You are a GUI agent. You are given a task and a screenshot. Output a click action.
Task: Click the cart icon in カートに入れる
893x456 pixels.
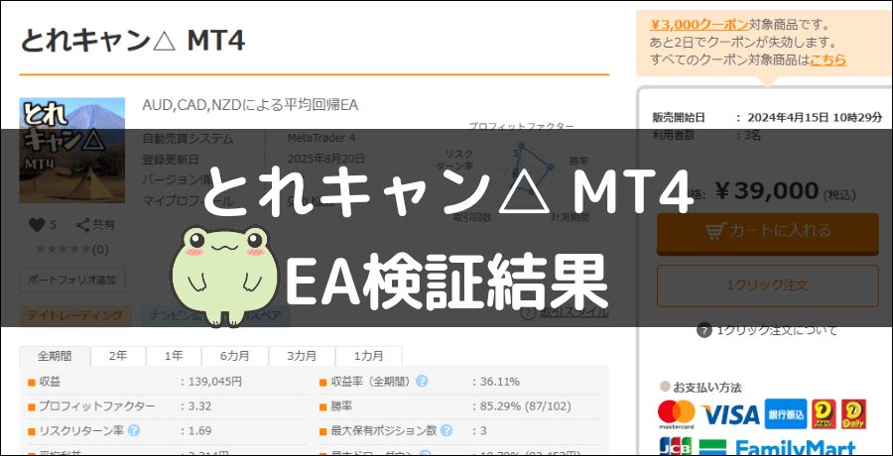click(714, 231)
